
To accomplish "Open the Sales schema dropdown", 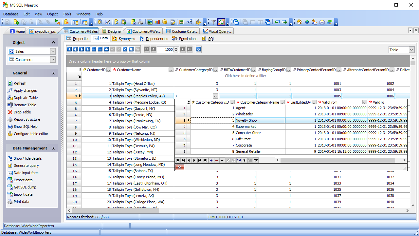I will [x=53, y=51].
